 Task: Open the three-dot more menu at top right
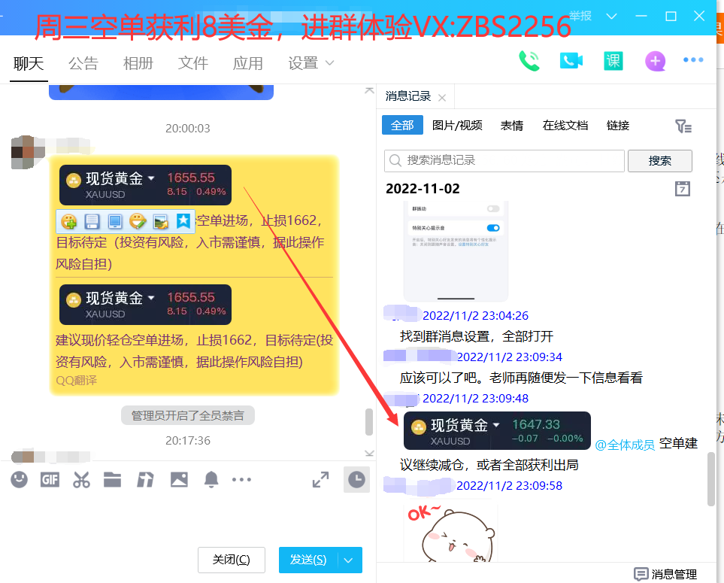click(x=693, y=60)
